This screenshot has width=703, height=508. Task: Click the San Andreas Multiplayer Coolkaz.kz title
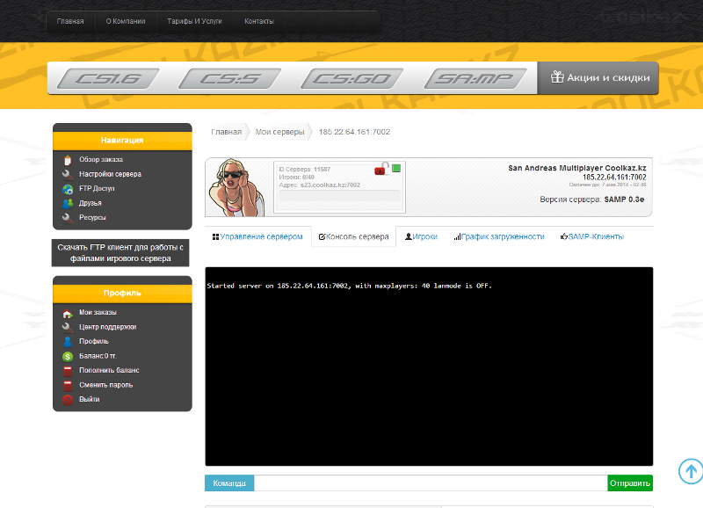[577, 168]
